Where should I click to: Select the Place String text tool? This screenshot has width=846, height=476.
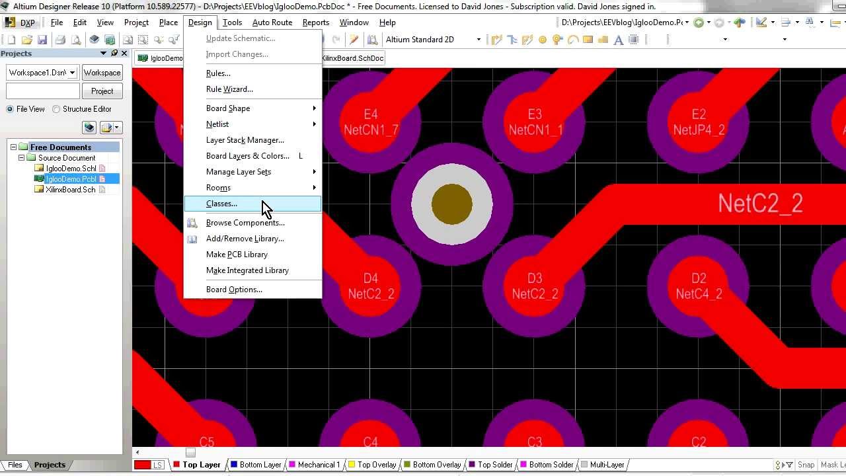coord(619,40)
